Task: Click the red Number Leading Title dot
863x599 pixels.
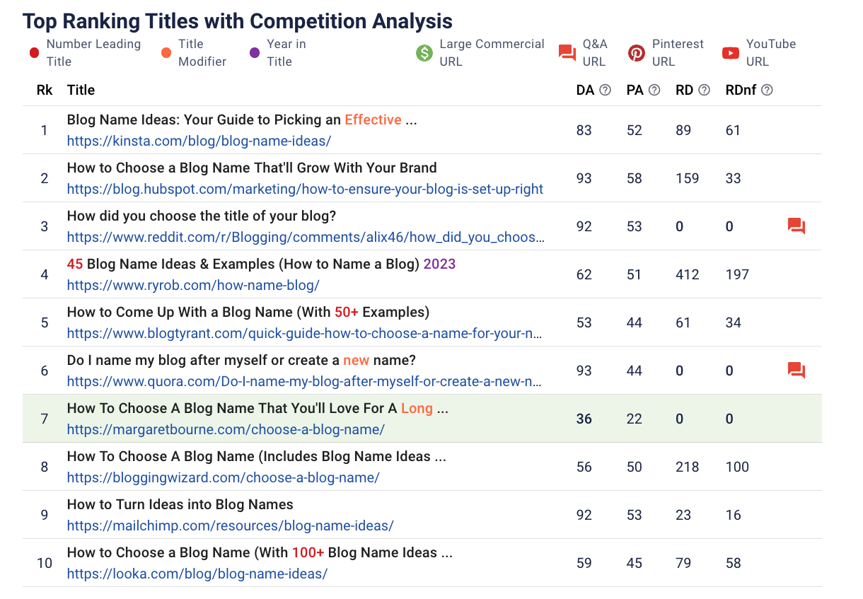Action: (33, 52)
